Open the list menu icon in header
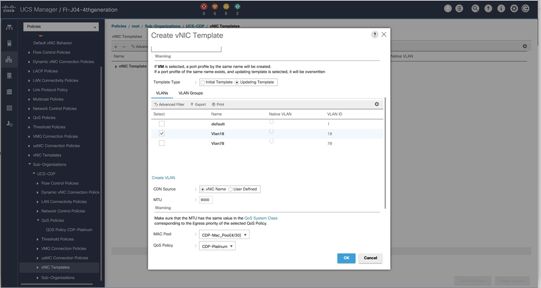 [x=459, y=9]
